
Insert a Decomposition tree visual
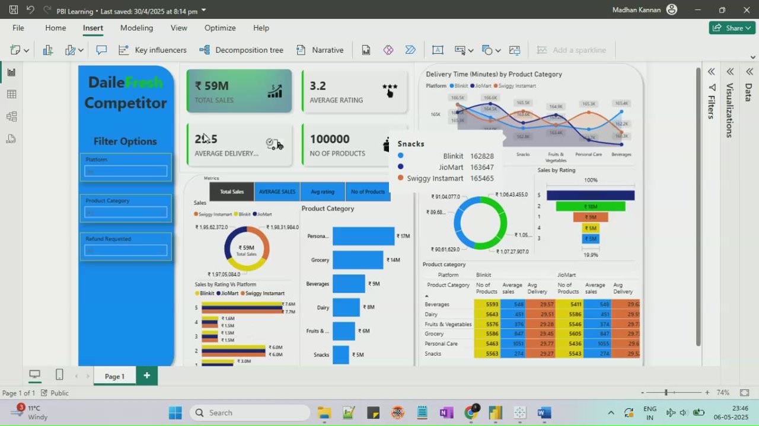[x=241, y=50]
